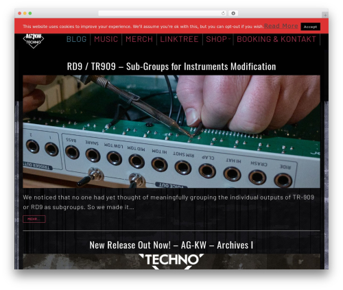Click the TECHNO banner image of Archives post

point(171,261)
